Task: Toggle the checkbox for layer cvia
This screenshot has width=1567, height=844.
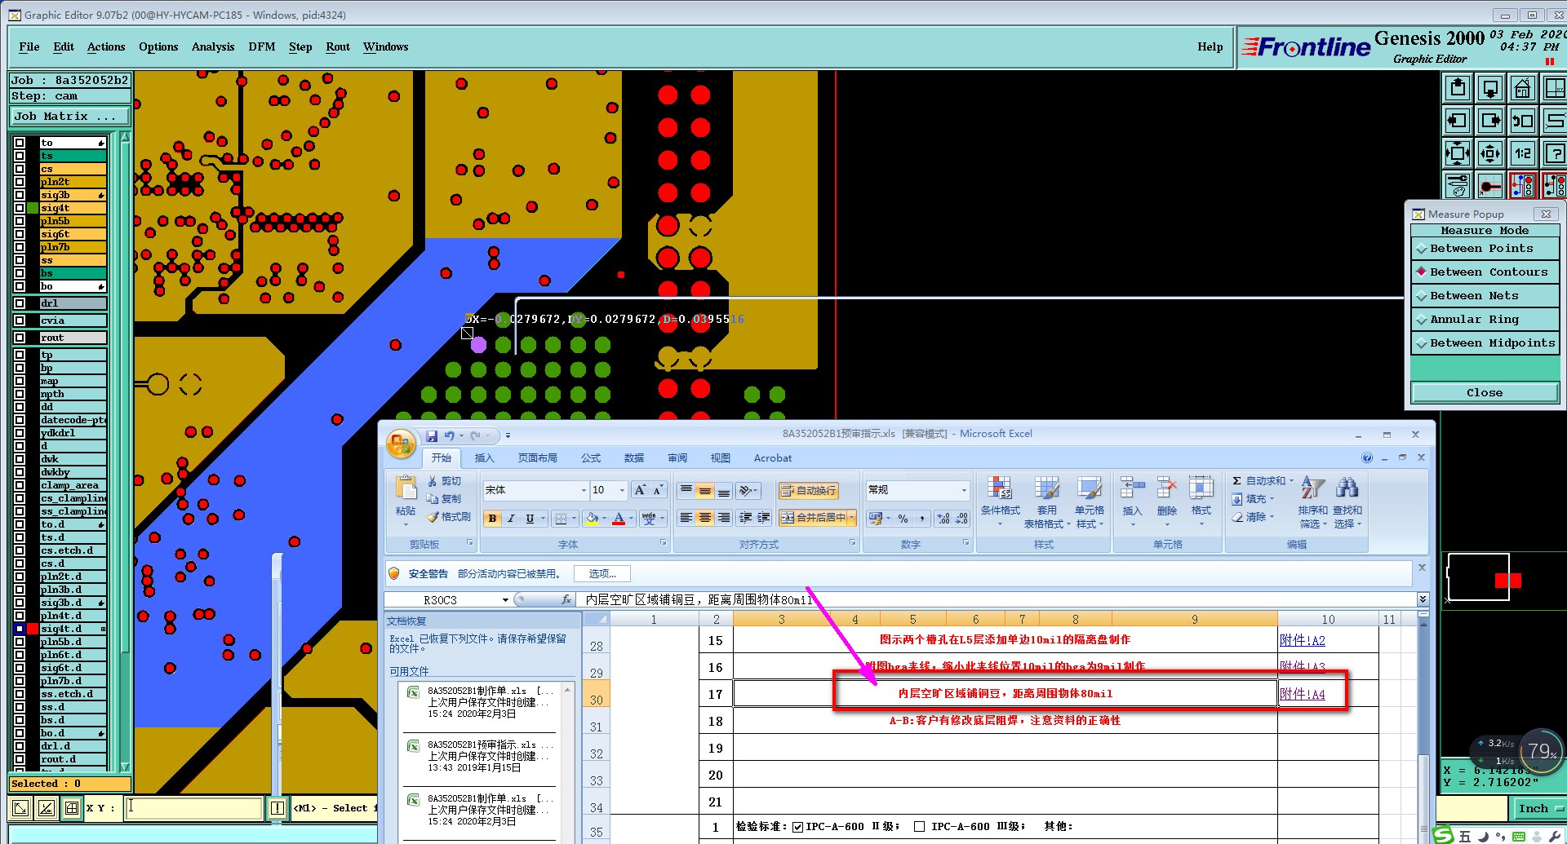Action: (x=20, y=320)
